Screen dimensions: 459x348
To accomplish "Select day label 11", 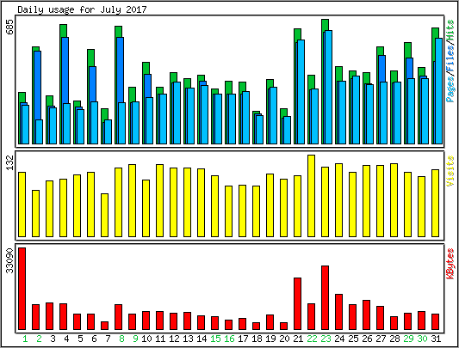I will [160, 339].
